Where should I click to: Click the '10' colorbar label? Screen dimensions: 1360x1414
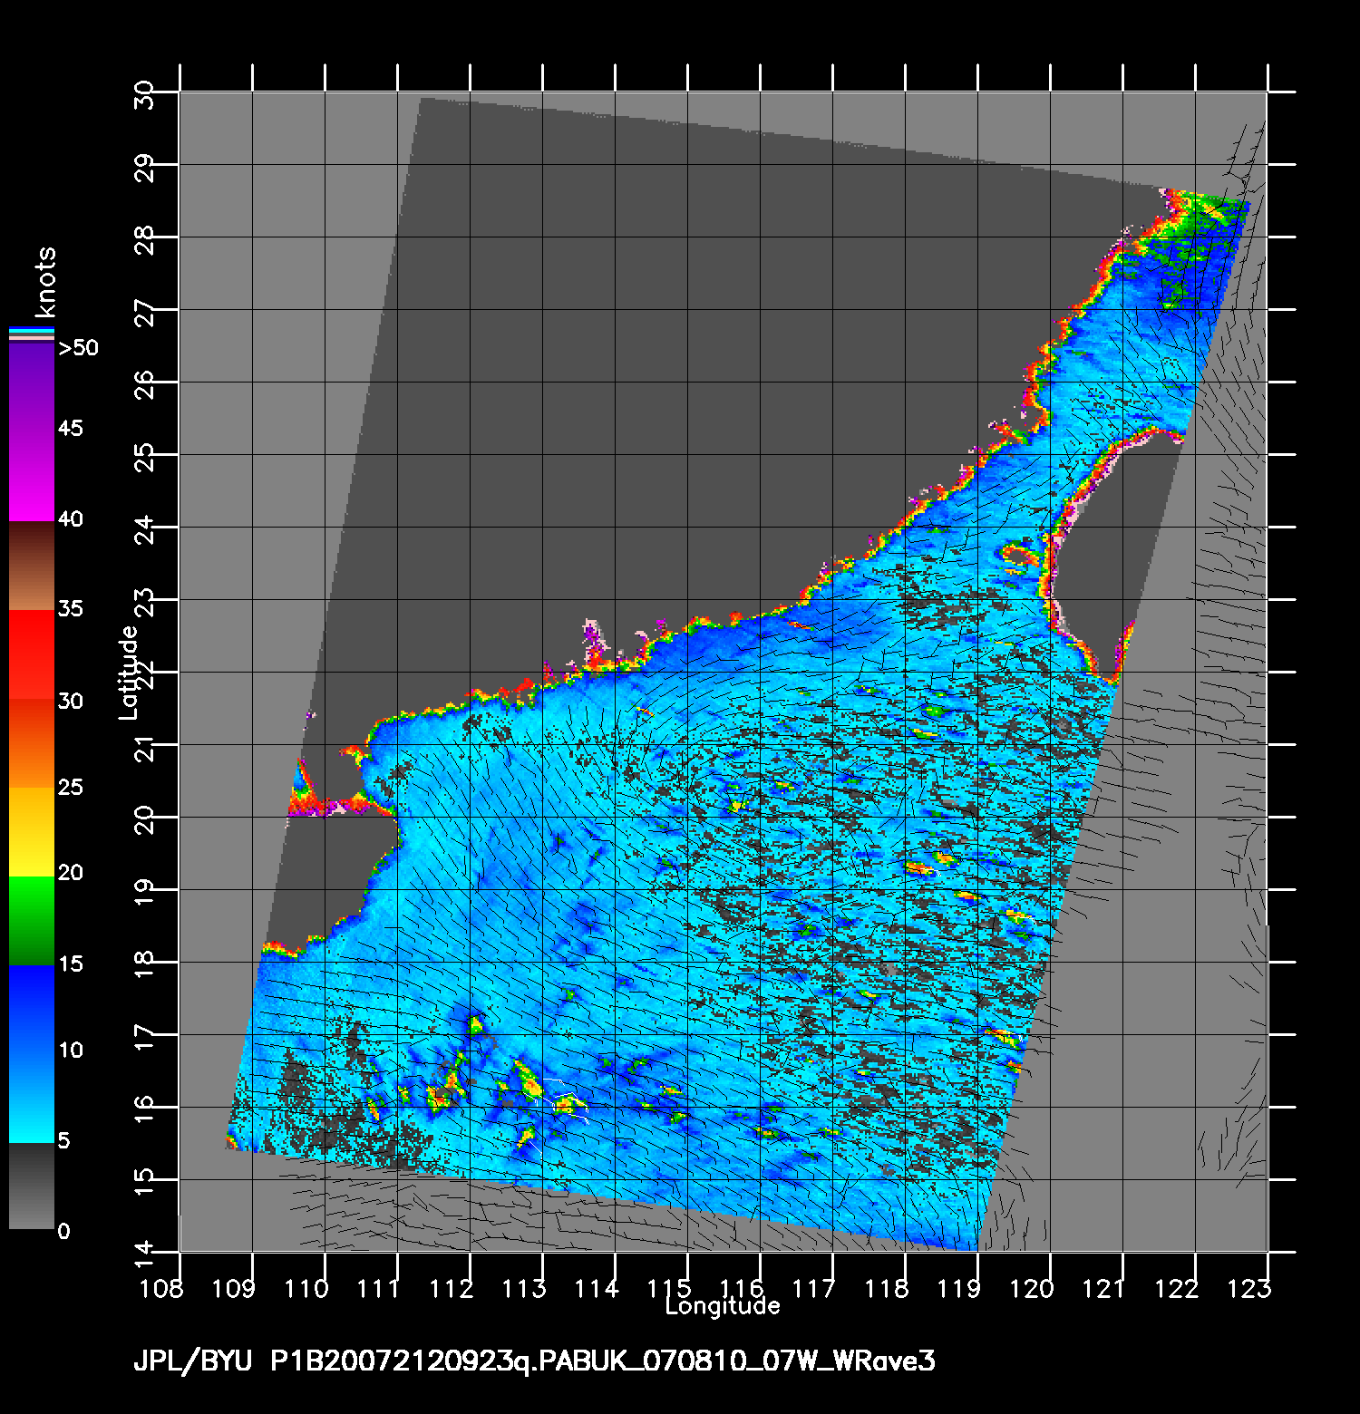[x=71, y=1050]
